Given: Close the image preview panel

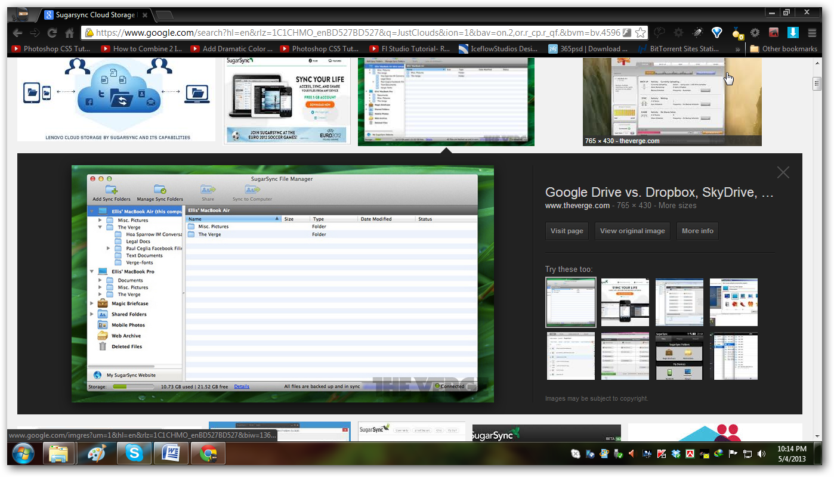Looking at the screenshot, I should click(x=783, y=173).
